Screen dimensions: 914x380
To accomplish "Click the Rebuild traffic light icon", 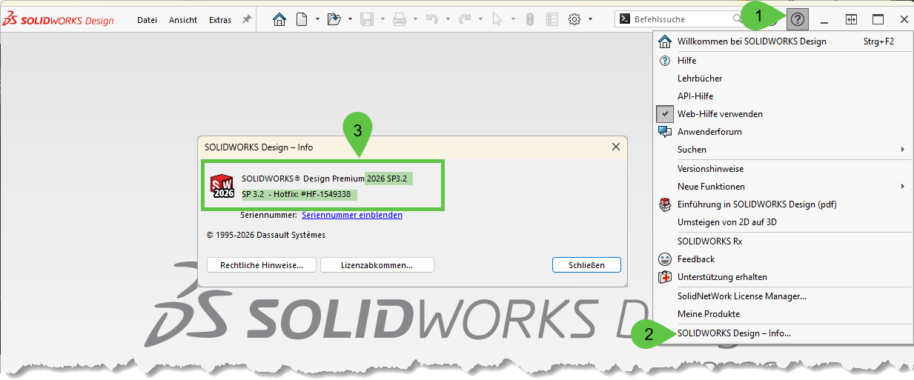I will [x=529, y=20].
